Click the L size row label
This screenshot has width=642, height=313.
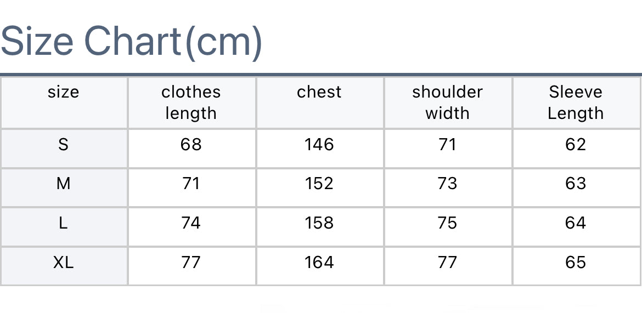(64, 223)
